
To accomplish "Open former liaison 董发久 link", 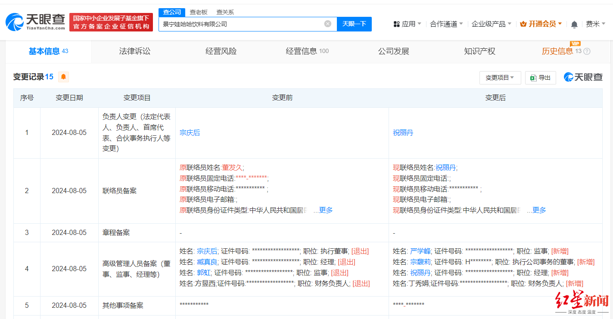I will click(x=232, y=168).
